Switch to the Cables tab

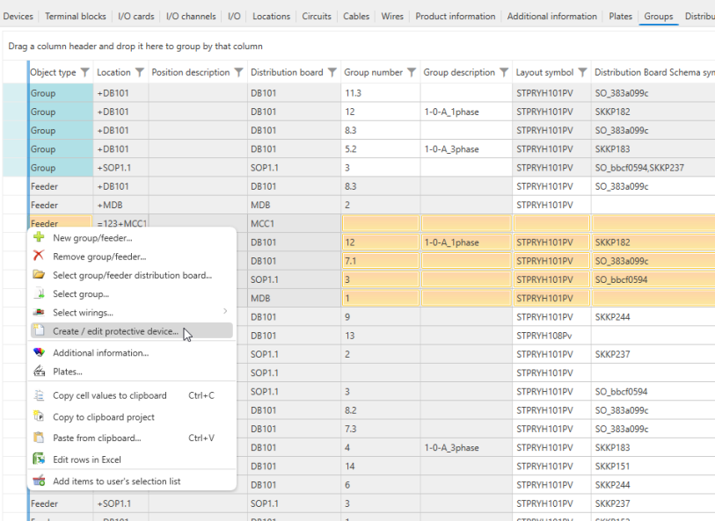356,16
